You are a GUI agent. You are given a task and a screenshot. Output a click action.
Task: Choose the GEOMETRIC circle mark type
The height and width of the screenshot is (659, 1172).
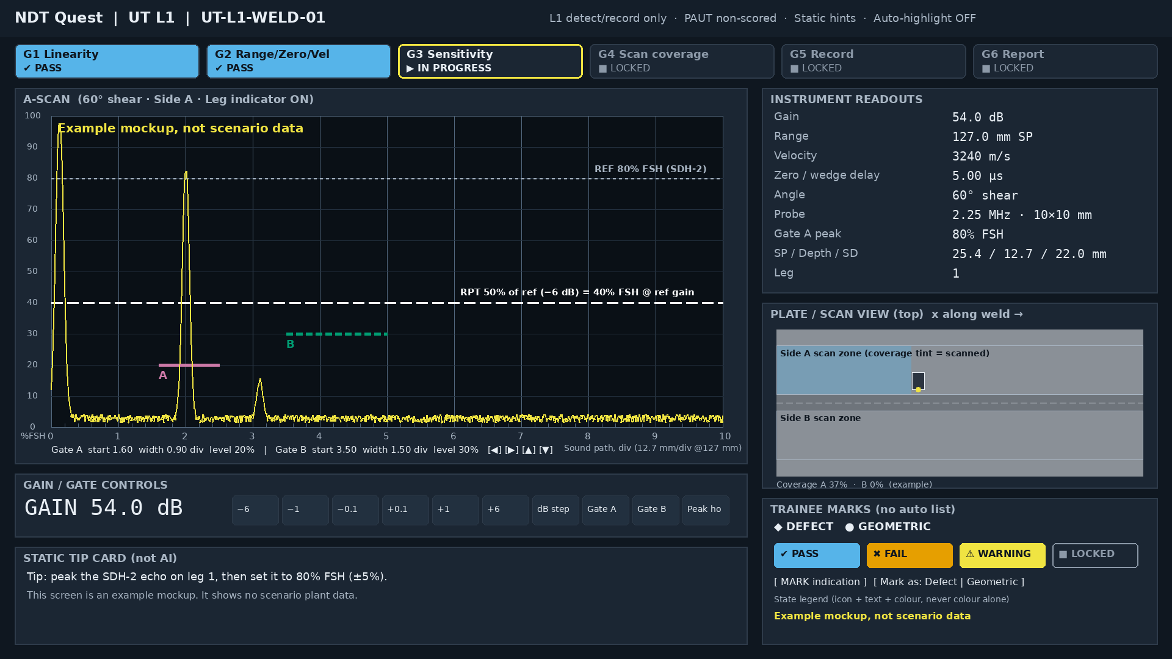pyautogui.click(x=888, y=527)
